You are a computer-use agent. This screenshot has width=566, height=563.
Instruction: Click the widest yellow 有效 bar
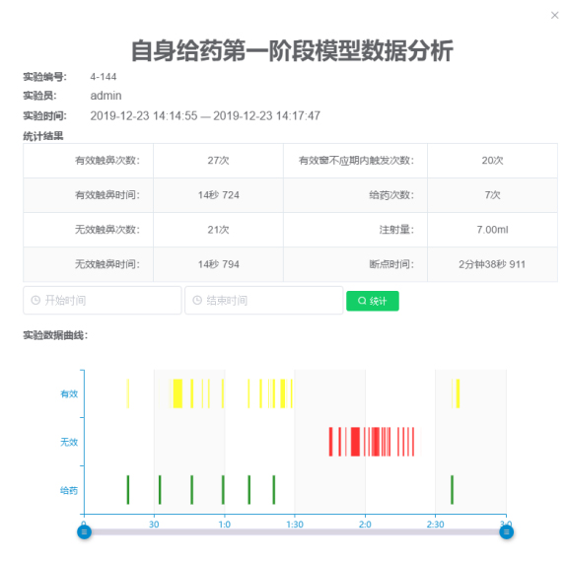pos(177,393)
